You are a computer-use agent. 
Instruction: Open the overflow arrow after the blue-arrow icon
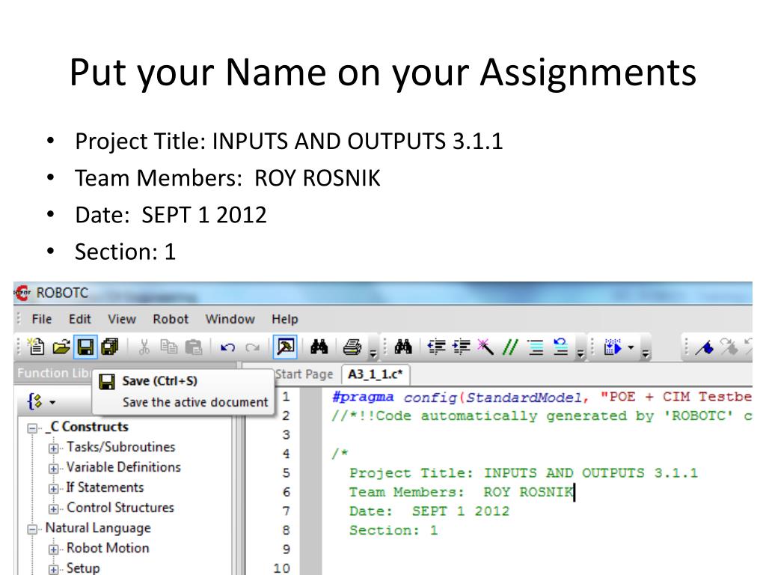(x=580, y=353)
